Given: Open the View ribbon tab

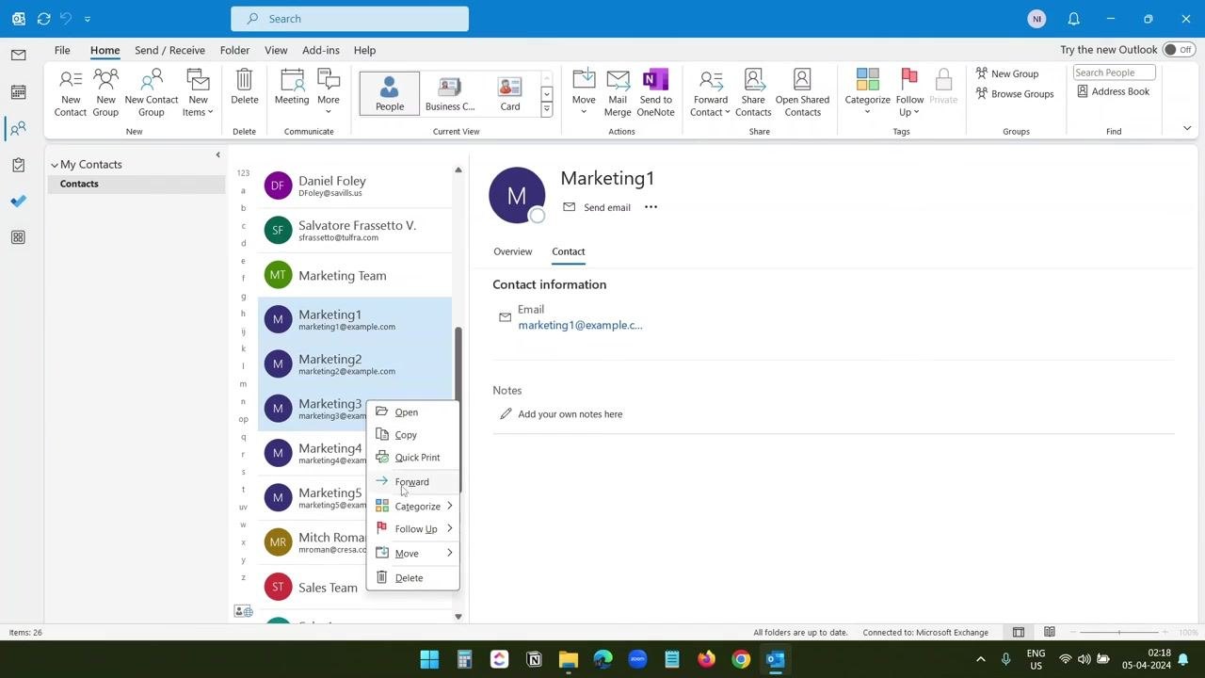Looking at the screenshot, I should [276, 50].
